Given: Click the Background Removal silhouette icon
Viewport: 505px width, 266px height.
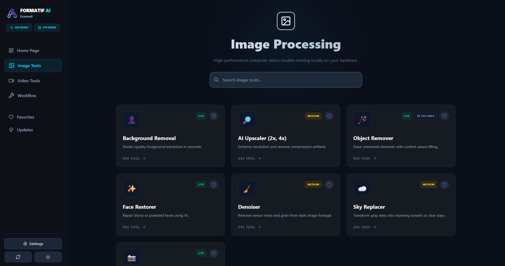Looking at the screenshot, I should 132,120.
